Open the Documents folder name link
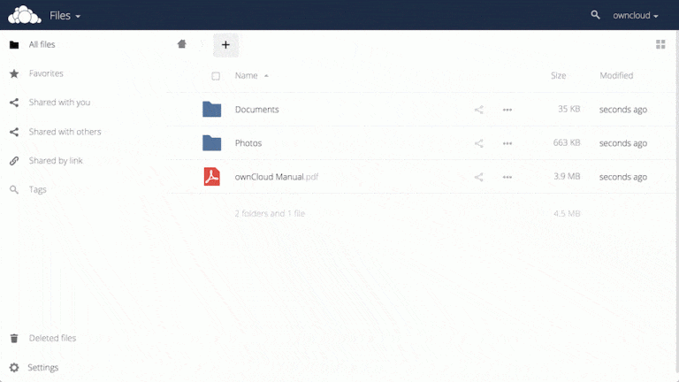679x382 pixels. [x=256, y=109]
